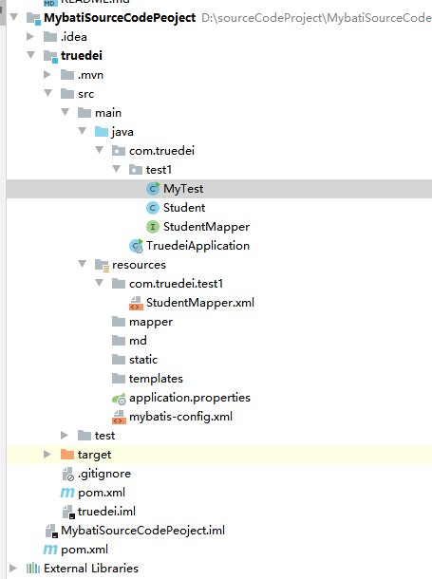This screenshot has width=432, height=579.
Task: Select the MybatiSourceCodePeoject.iml file name
Action: (142, 531)
